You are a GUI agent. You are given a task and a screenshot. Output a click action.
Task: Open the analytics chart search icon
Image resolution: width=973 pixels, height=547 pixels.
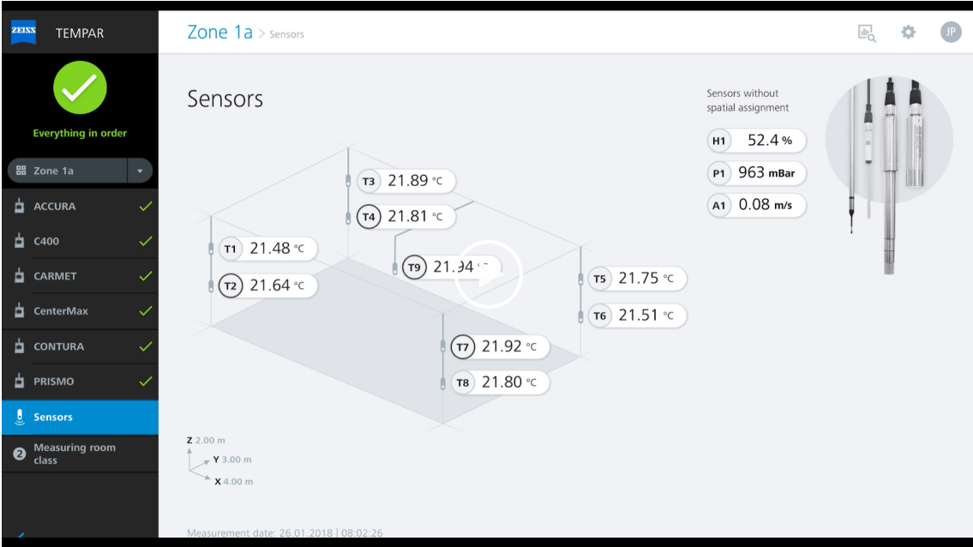(x=866, y=33)
